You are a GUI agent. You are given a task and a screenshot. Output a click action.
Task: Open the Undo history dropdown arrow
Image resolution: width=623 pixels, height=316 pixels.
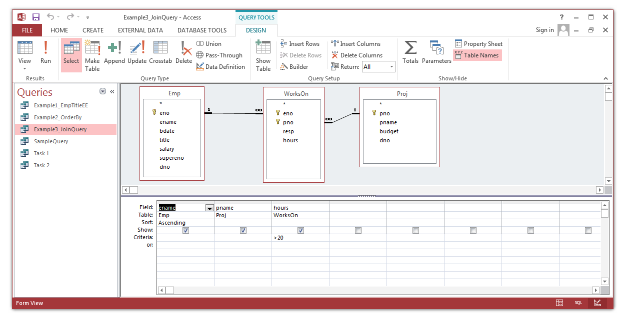pyautogui.click(x=59, y=17)
